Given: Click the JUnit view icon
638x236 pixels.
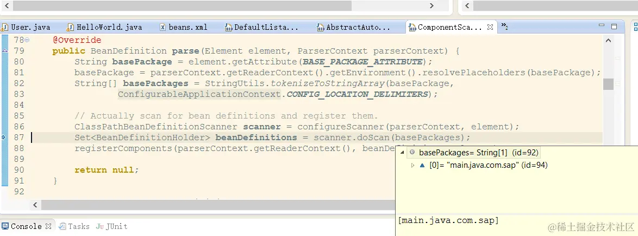Looking at the screenshot, I should click(x=99, y=226).
